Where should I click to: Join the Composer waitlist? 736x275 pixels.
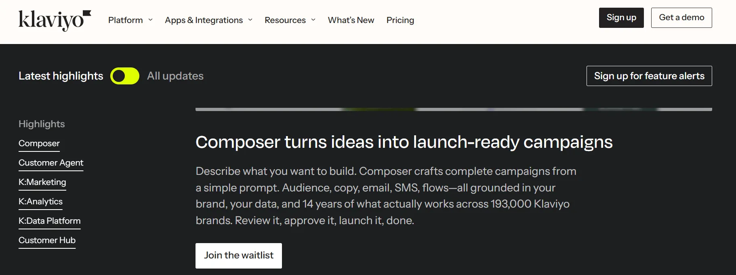(x=239, y=256)
